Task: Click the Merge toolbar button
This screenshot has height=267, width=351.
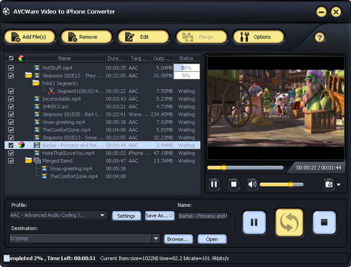Action: point(201,37)
